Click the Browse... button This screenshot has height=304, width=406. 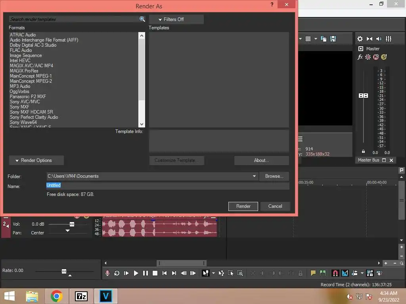[274, 176]
